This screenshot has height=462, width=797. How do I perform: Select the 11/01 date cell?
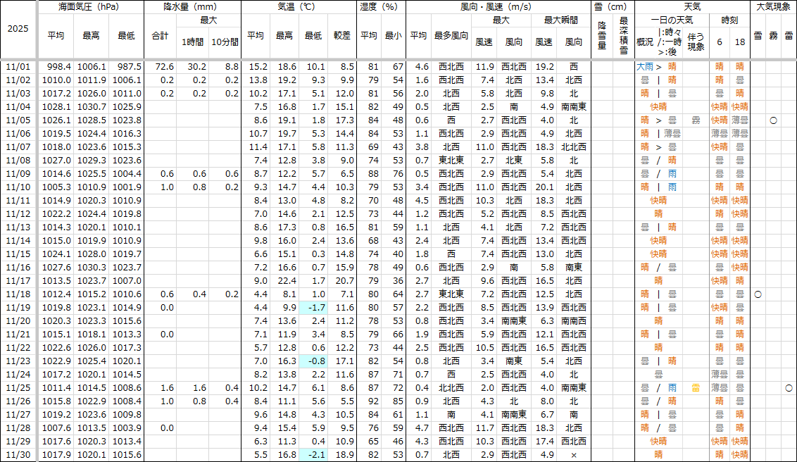[x=18, y=66]
